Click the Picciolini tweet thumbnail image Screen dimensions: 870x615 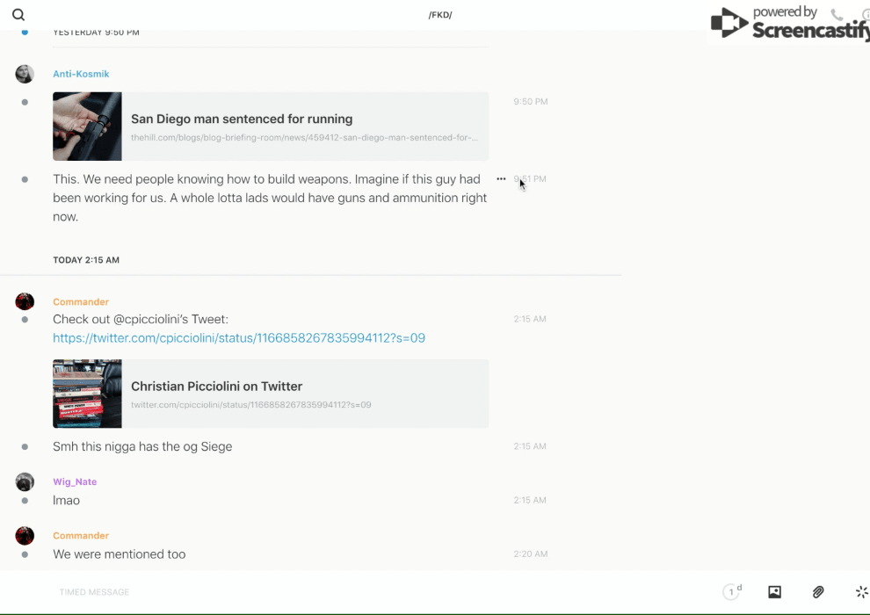[87, 394]
